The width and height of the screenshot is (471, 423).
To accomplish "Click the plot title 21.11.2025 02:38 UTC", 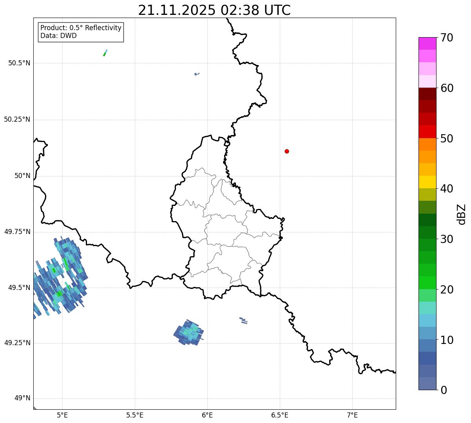I will click(x=214, y=10).
